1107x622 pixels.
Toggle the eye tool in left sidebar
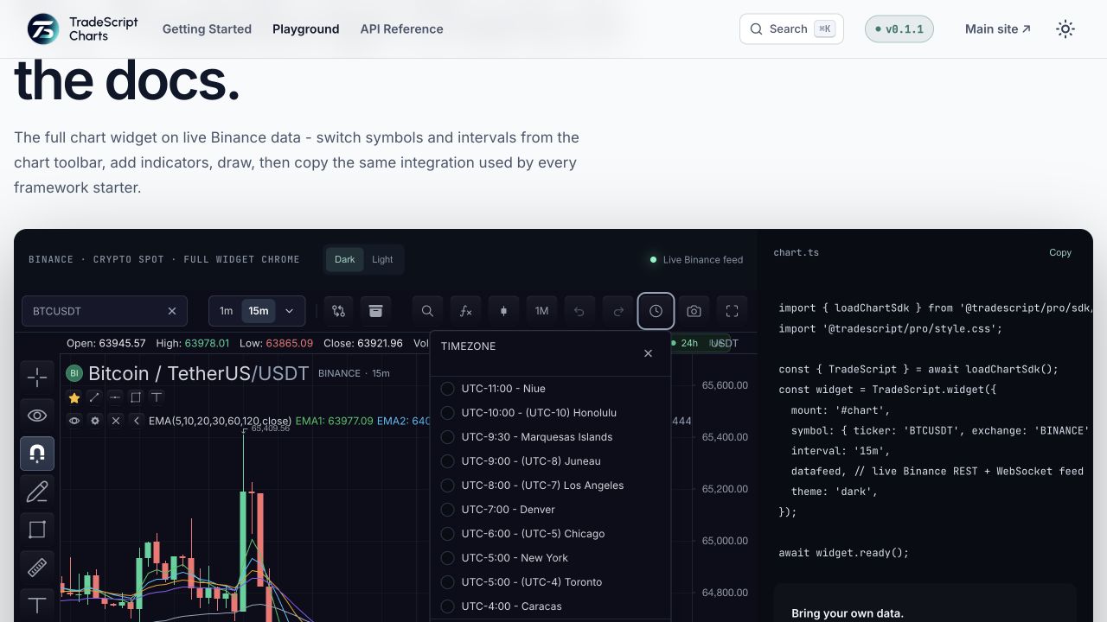tap(37, 416)
